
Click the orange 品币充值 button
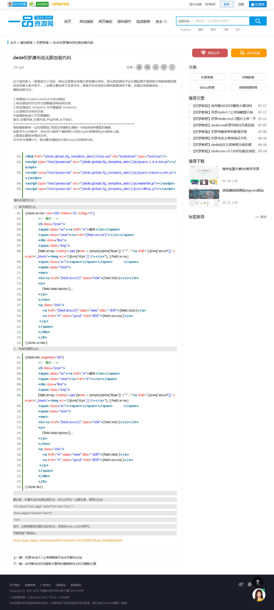249,53
